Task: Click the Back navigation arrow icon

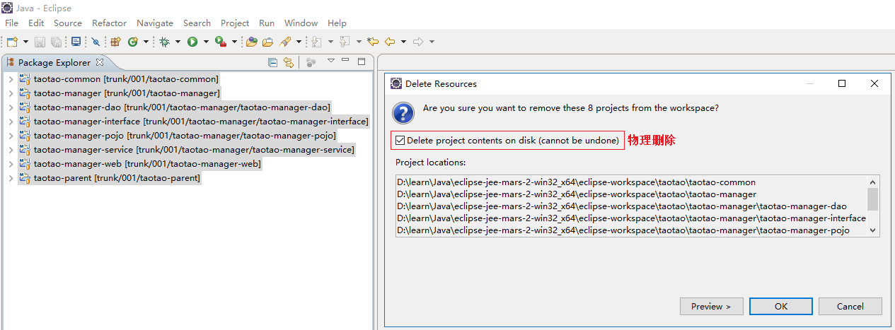Action: click(x=389, y=42)
